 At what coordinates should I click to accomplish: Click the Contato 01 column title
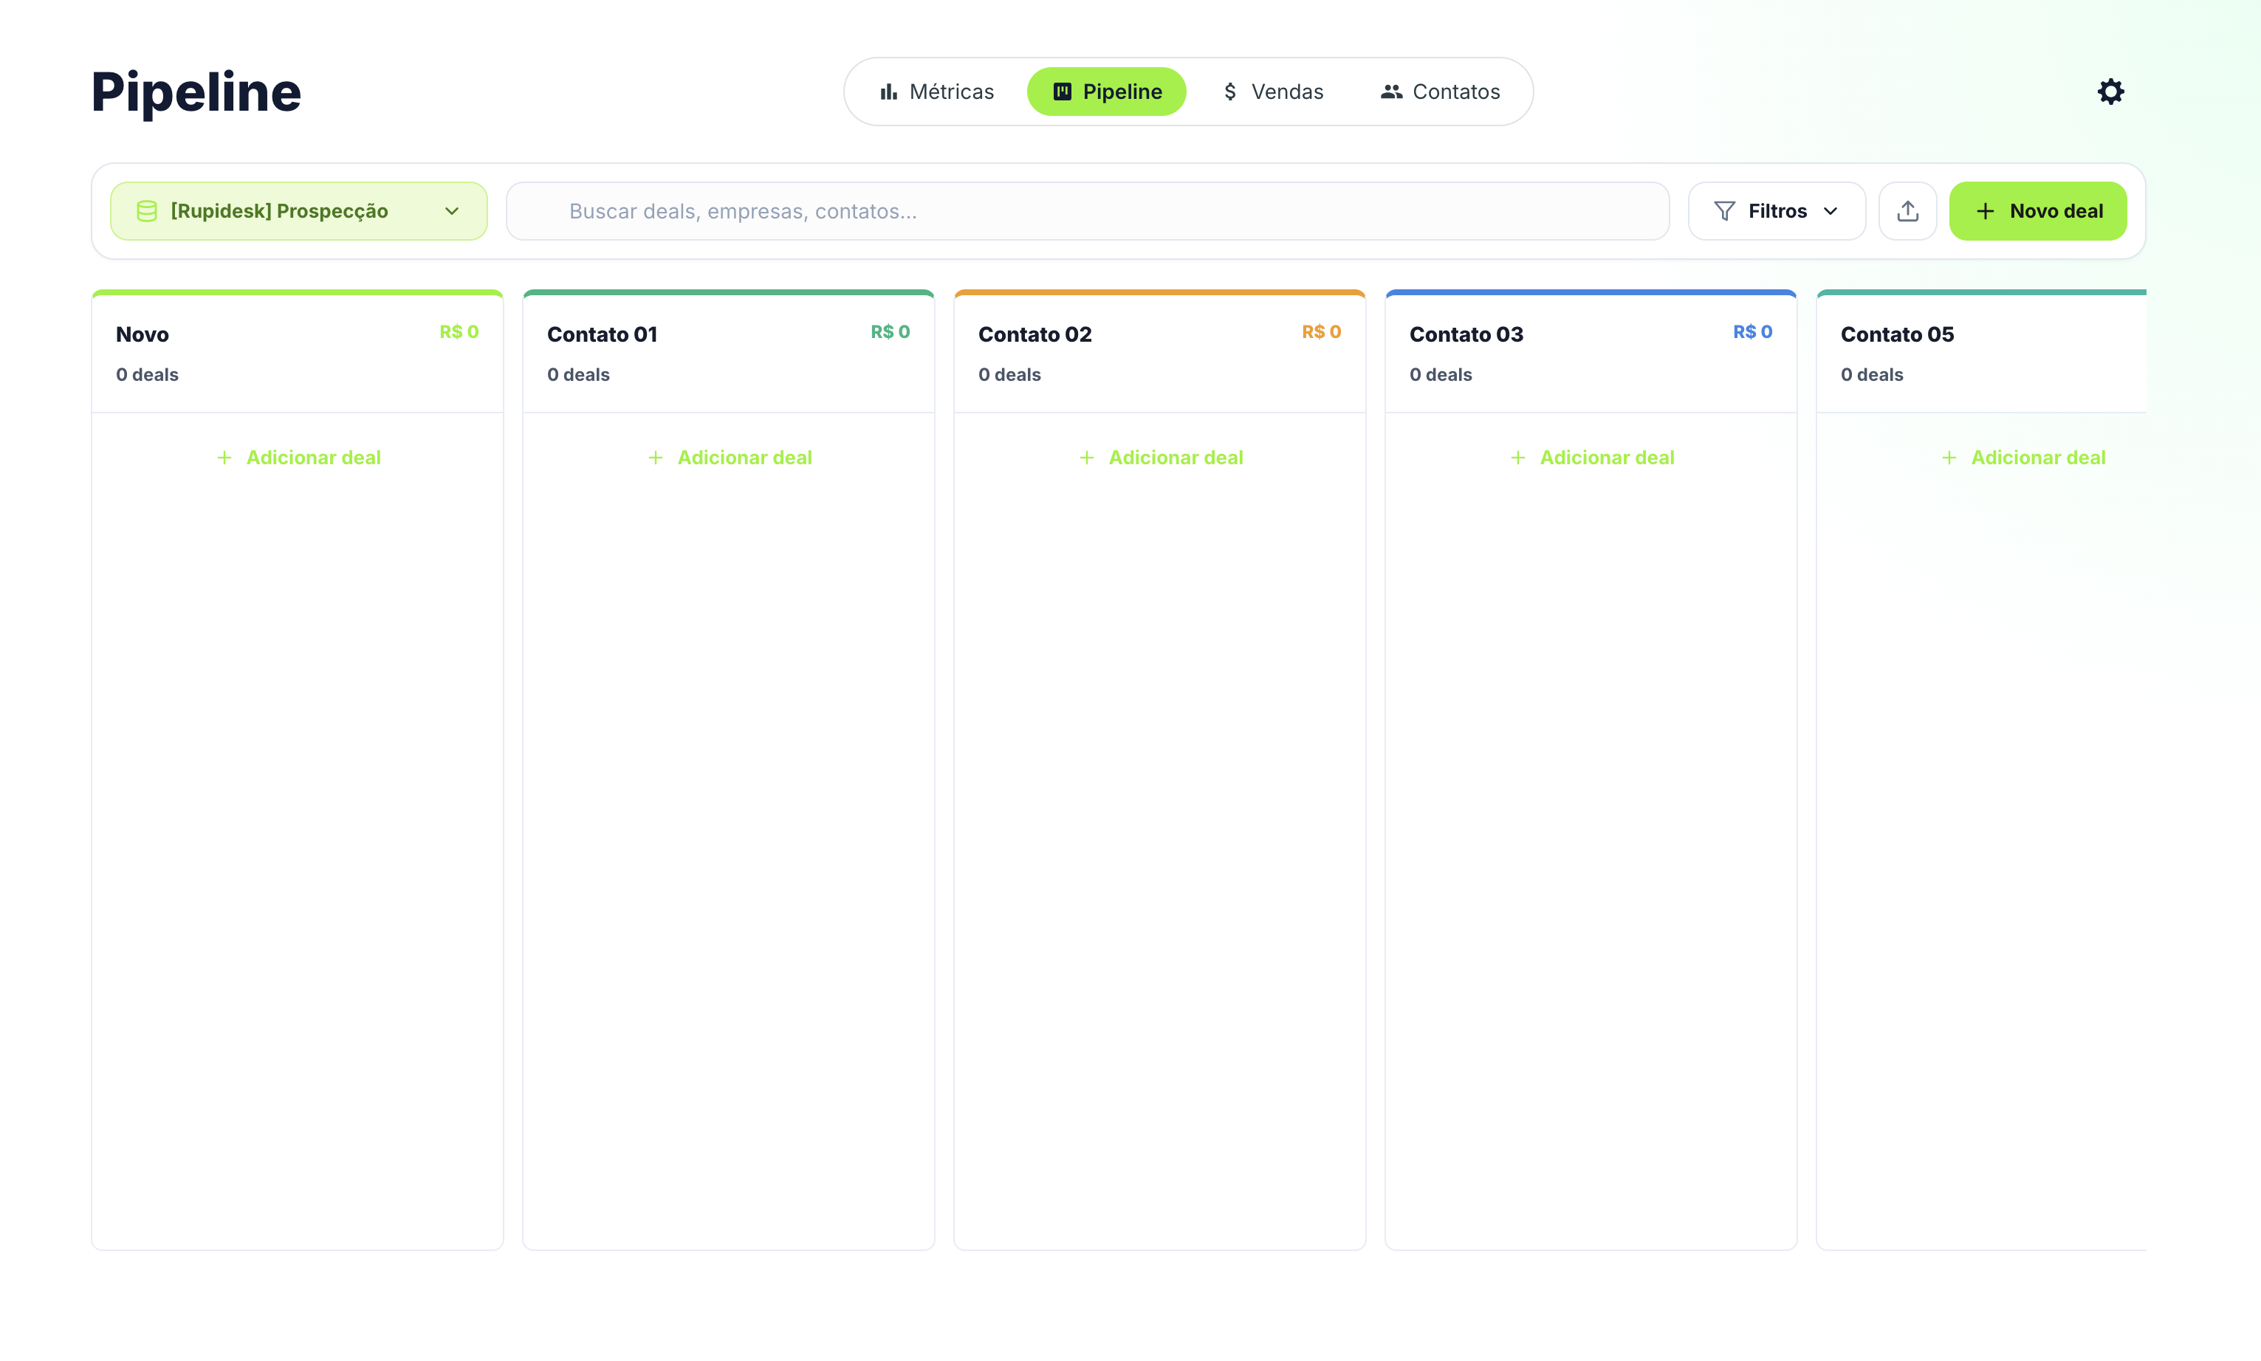[602, 335]
